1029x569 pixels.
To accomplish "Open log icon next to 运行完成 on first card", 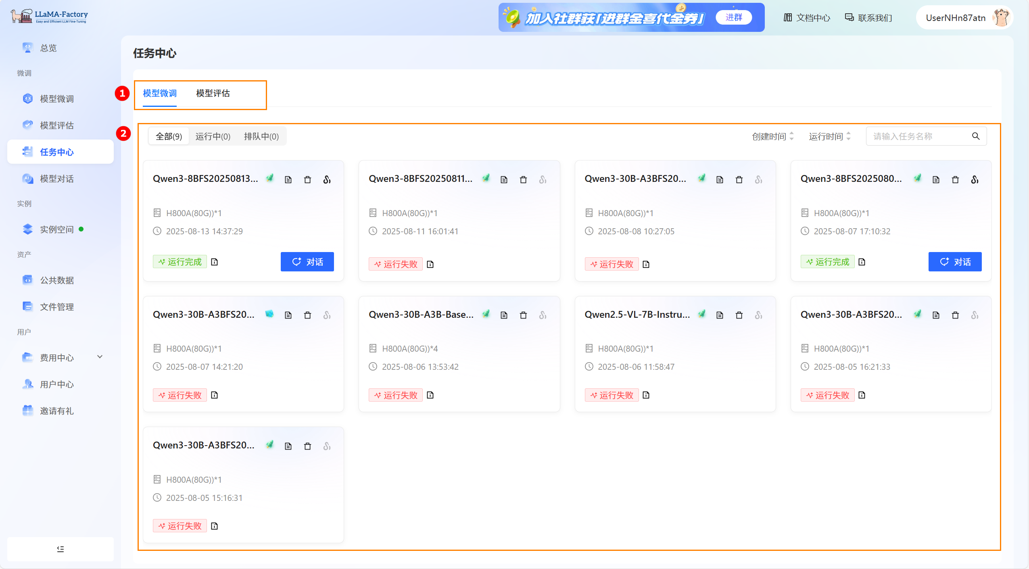I will click(x=214, y=262).
